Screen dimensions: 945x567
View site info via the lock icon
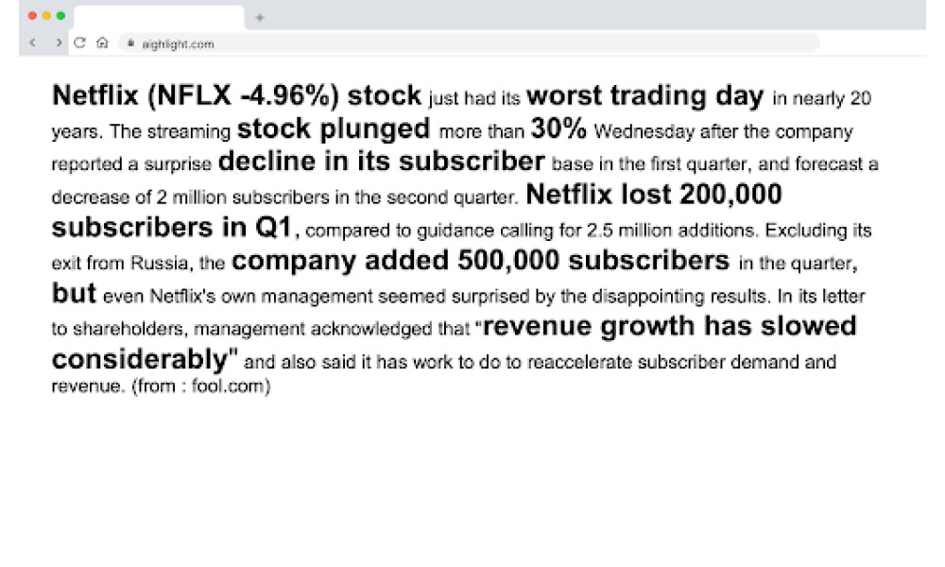pos(130,43)
